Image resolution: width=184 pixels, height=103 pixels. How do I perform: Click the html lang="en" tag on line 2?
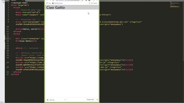[20, 5]
